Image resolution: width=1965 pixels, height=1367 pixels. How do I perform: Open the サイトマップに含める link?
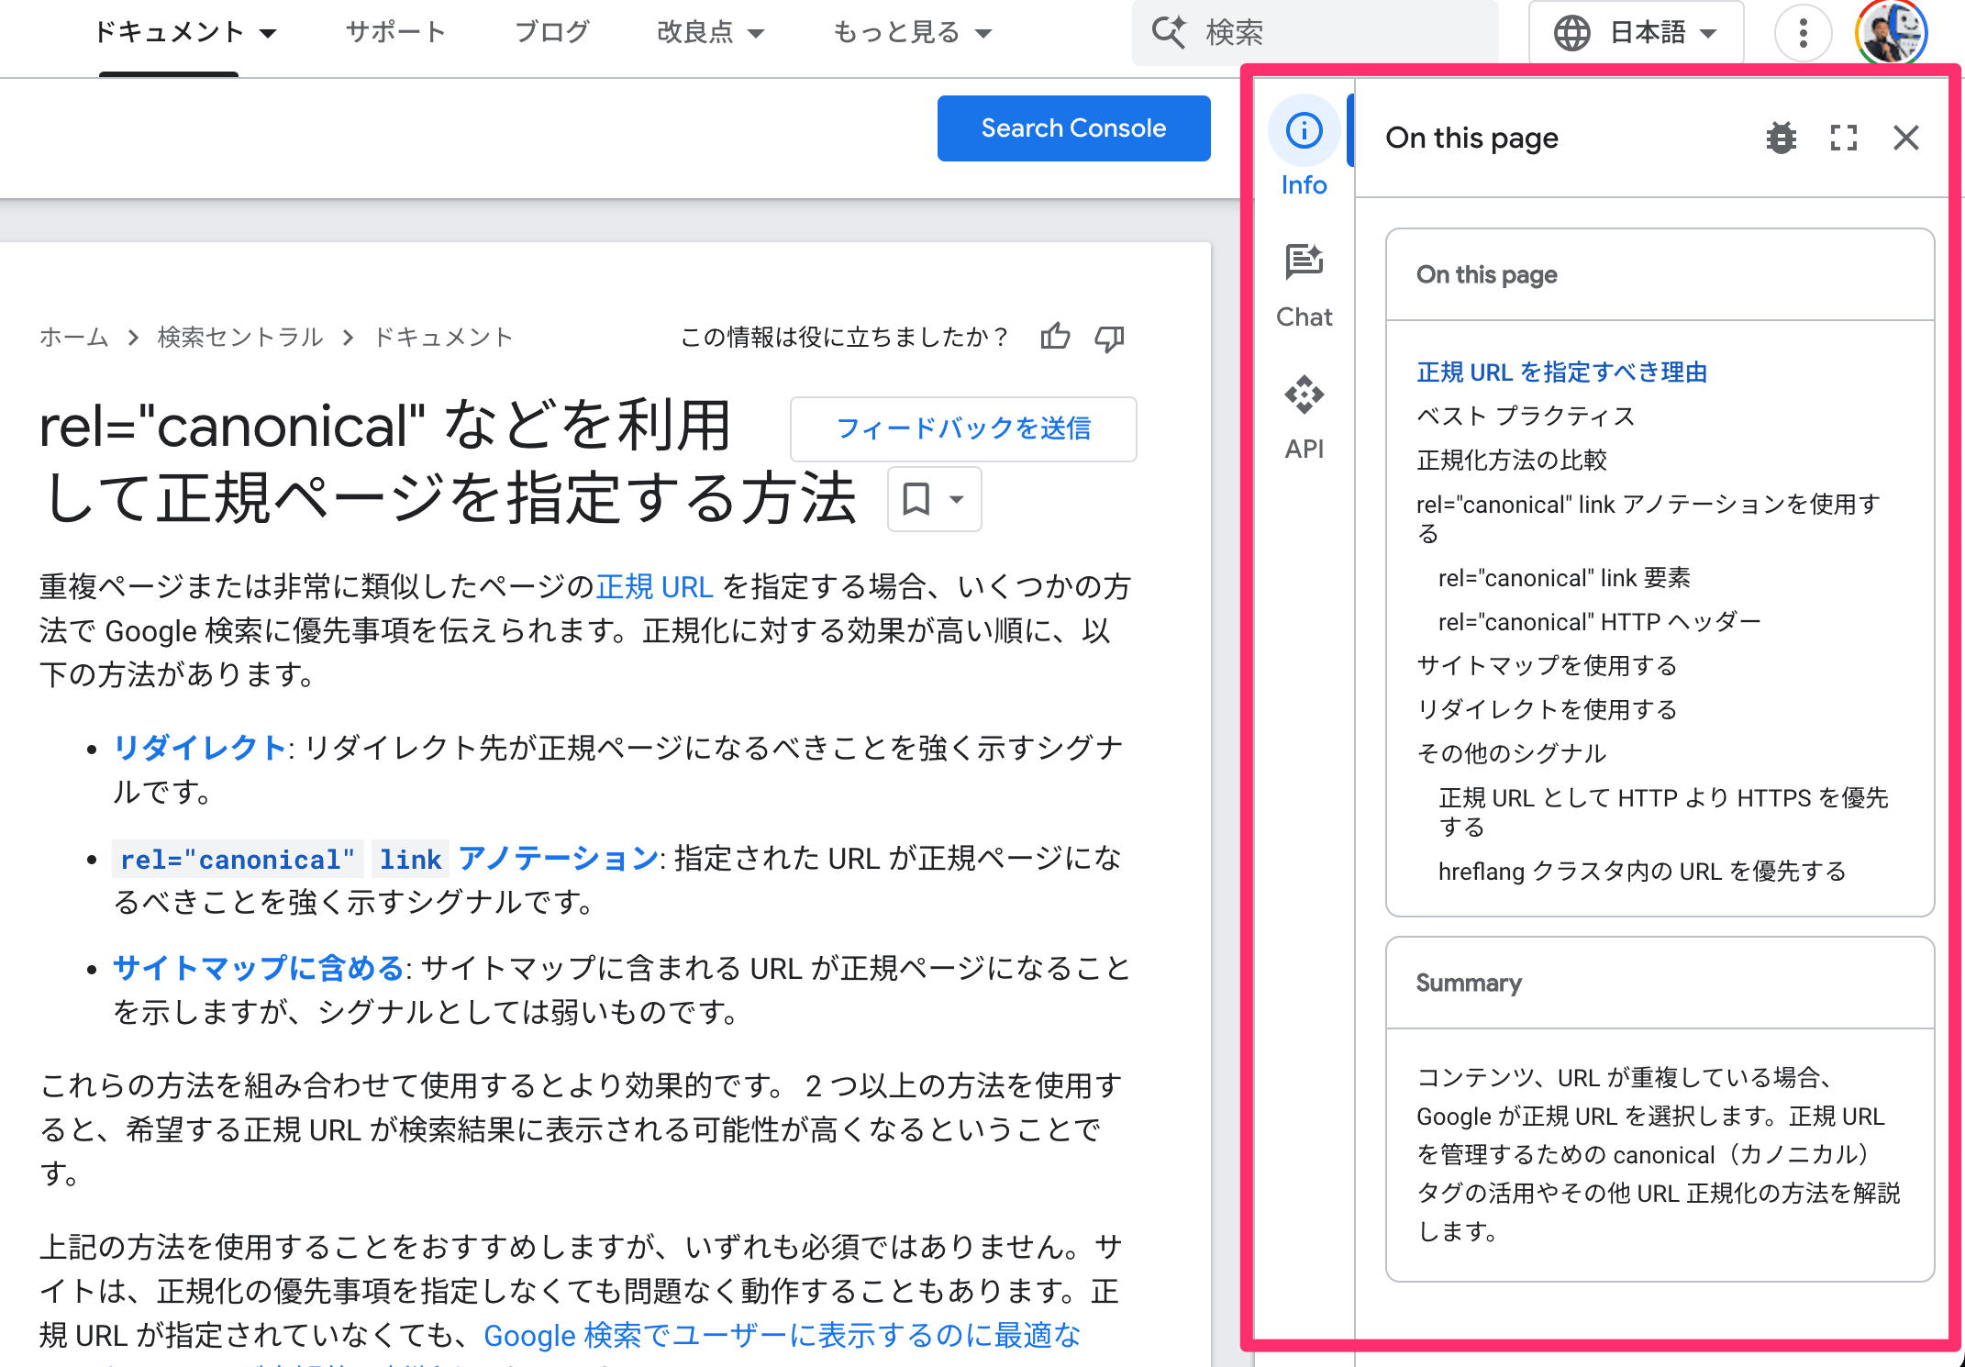(259, 968)
